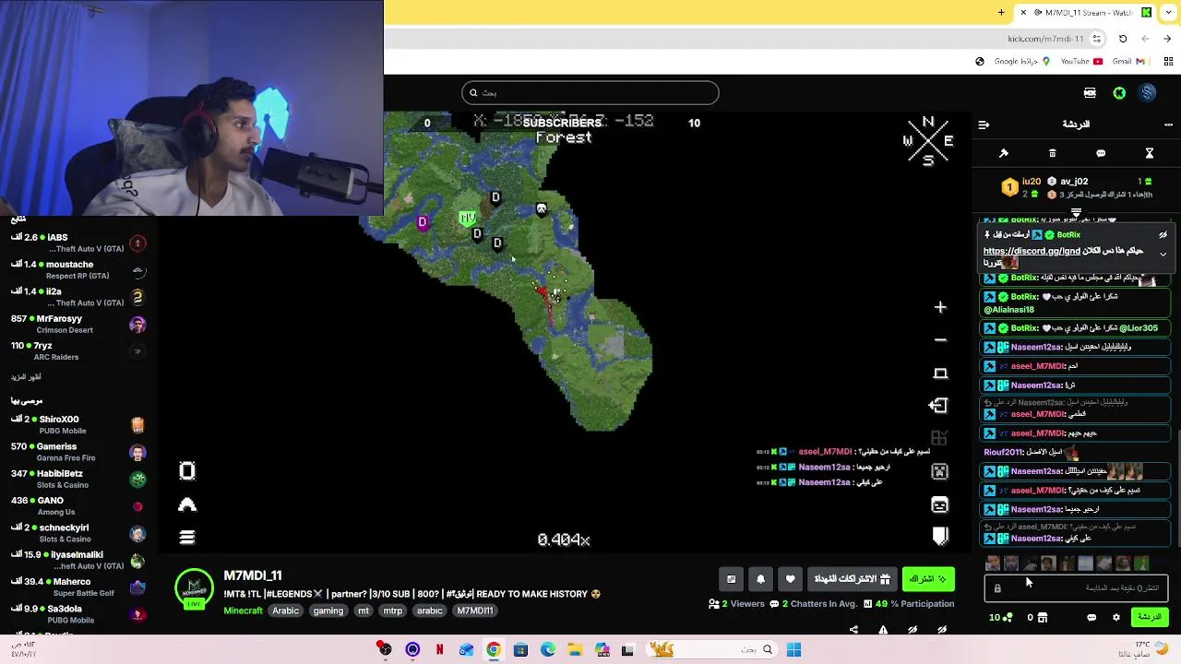Screen dimensions: 1181x664
Task: Toggle the rightmost crossed-eye icon
Action: point(942,631)
